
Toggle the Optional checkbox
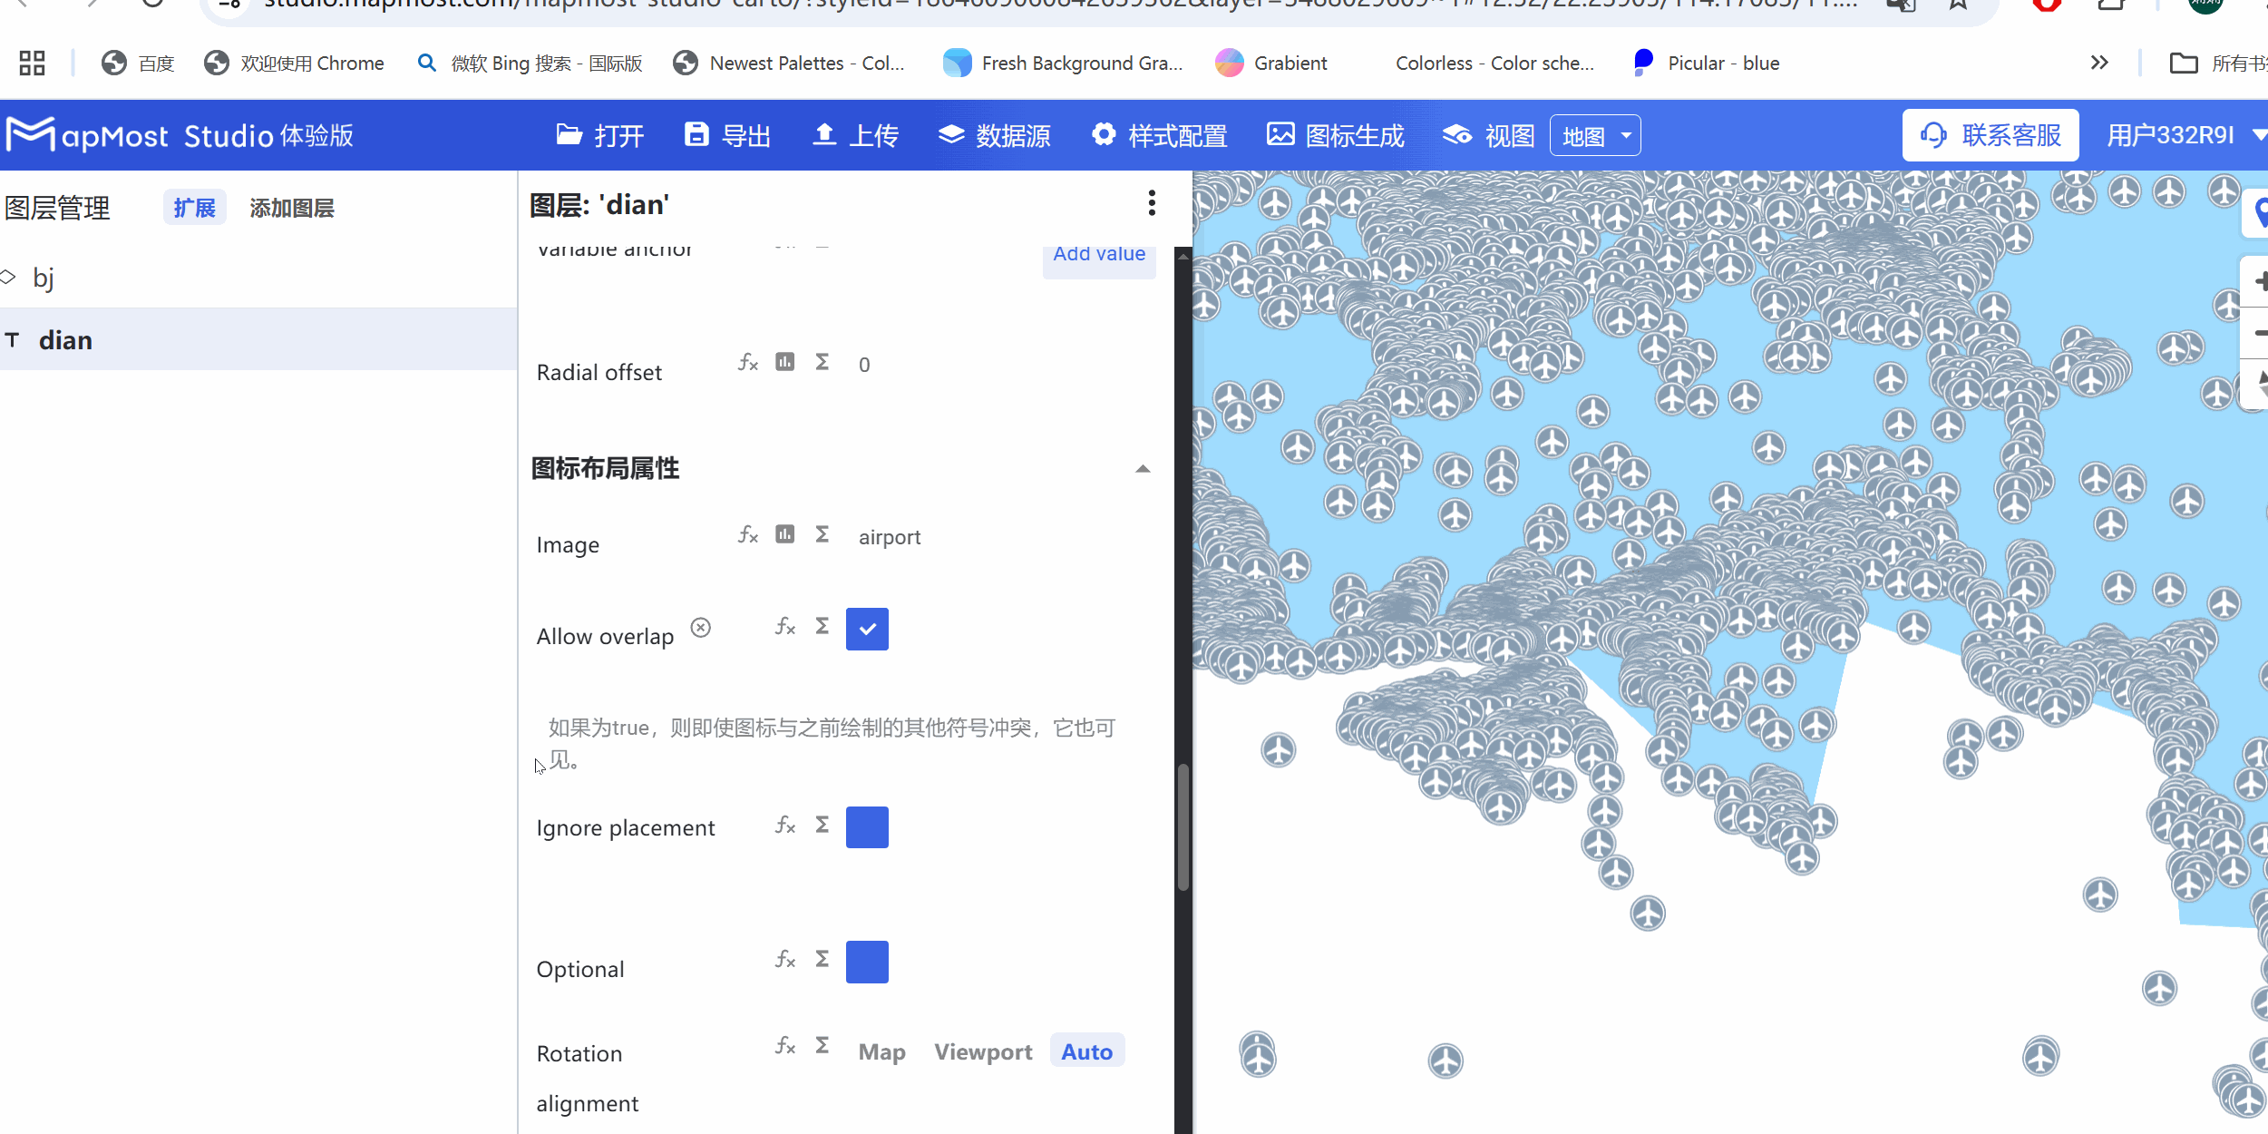pyautogui.click(x=867, y=962)
